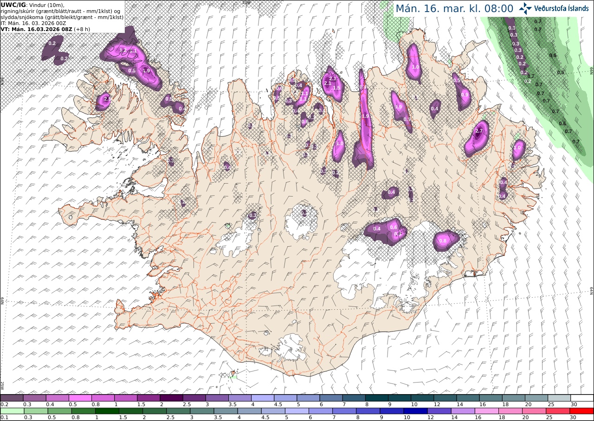The image size is (594, 421).
Task: Click the '20W' longitude label
Action: tap(246, 2)
